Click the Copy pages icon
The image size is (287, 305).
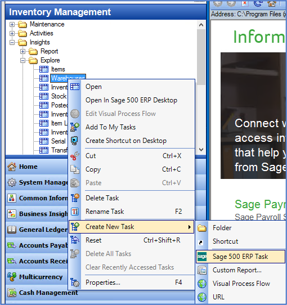[x=75, y=169]
